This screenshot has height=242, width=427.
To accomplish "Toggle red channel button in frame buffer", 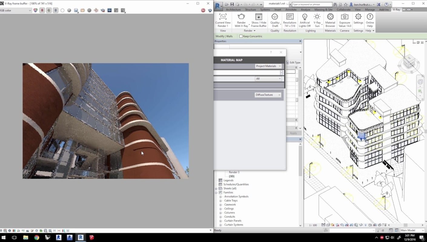I will [42, 10].
